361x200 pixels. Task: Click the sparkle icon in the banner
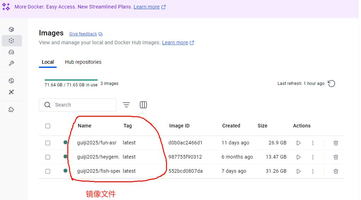[6, 7]
